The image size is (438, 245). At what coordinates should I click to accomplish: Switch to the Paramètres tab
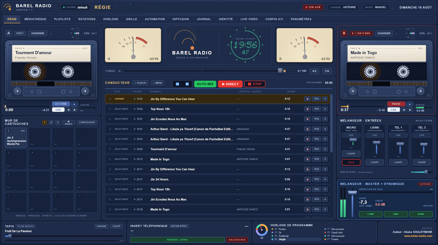301,19
